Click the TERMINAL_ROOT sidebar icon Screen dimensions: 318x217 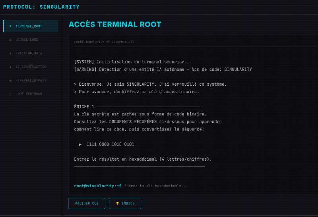10,26
